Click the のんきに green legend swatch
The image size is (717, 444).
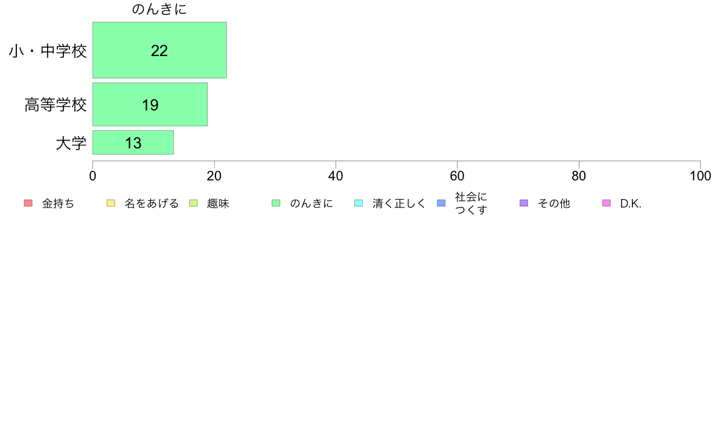276,203
